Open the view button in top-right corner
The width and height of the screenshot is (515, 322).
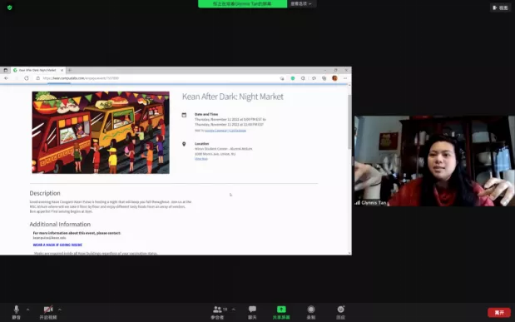tap(500, 7)
